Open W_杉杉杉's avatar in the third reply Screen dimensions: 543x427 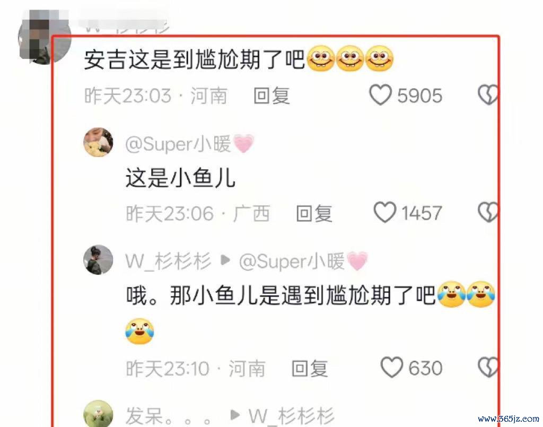click(98, 260)
